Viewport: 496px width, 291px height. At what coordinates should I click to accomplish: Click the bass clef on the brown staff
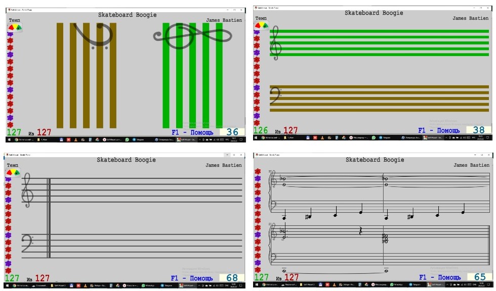(x=275, y=96)
